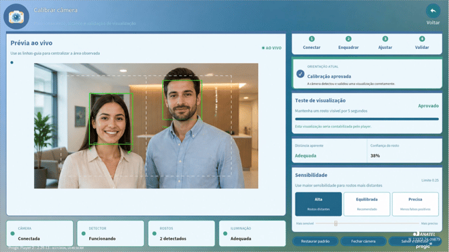This screenshot has width=449, height=252.
Task: Click the '38%' face confidence value
Action: (x=375, y=155)
